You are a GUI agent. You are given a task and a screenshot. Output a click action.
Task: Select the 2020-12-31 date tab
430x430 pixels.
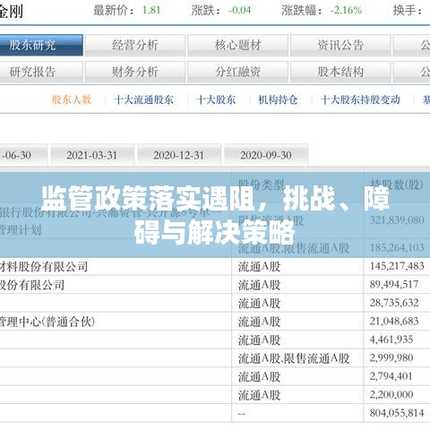[179, 155]
